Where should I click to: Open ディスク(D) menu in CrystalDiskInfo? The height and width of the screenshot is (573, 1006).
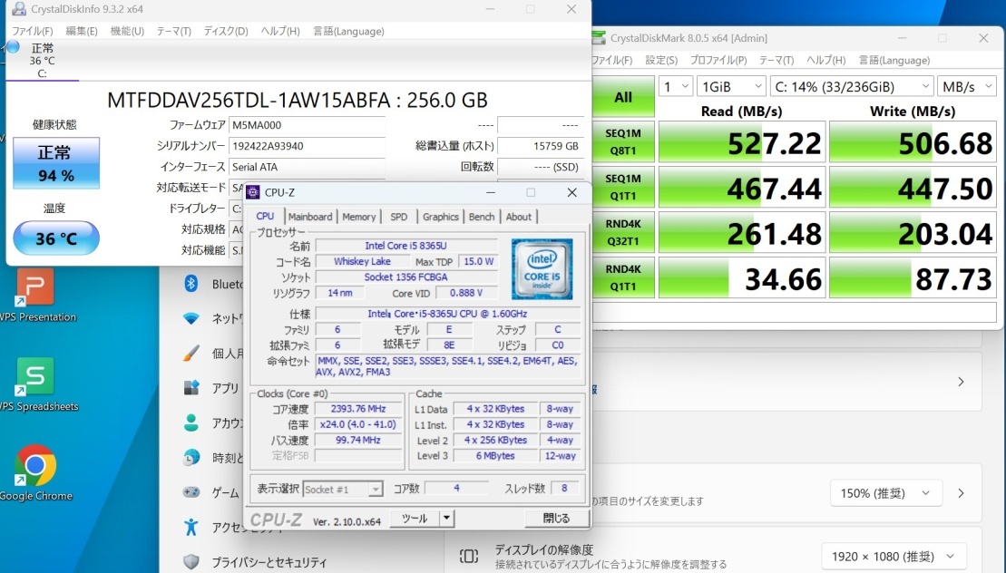(226, 31)
